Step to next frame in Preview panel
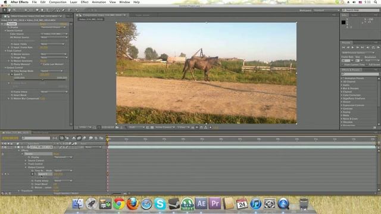Viewport: 381px width, 214px height. pyautogui.click(x=357, y=48)
